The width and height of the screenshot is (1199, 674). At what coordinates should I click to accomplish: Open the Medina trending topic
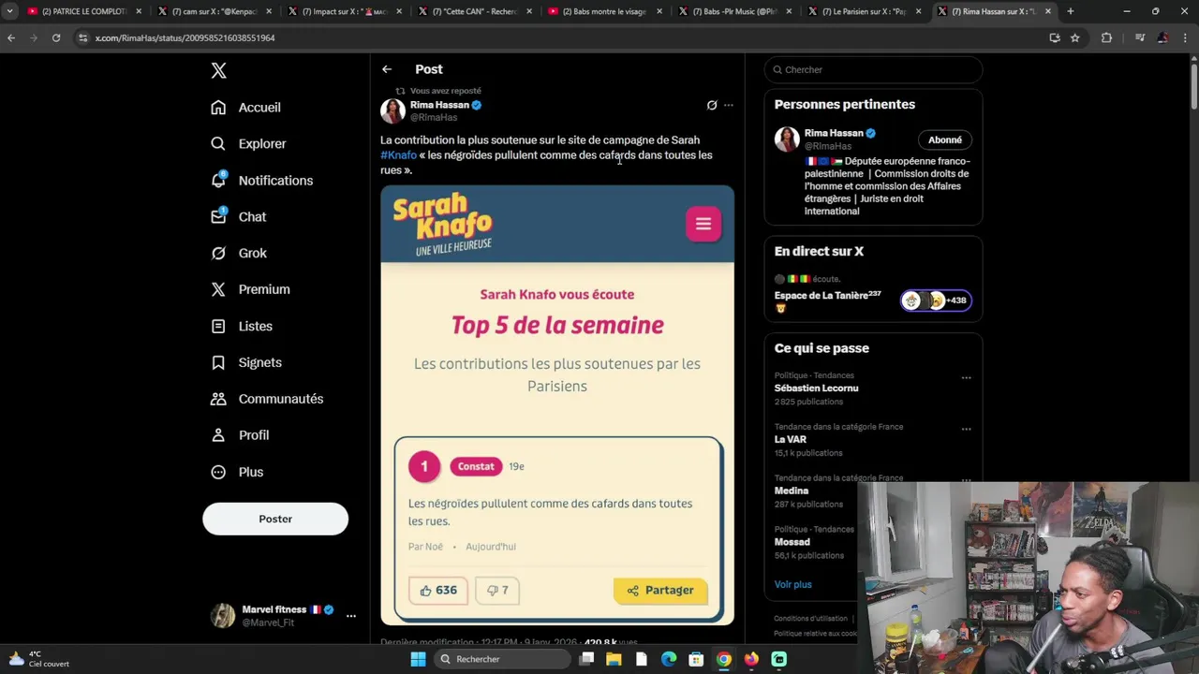[792, 491]
